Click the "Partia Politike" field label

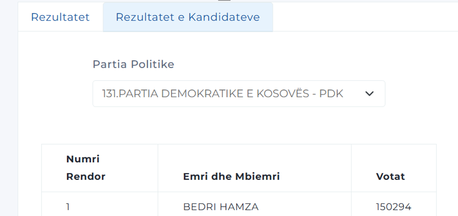(x=133, y=64)
